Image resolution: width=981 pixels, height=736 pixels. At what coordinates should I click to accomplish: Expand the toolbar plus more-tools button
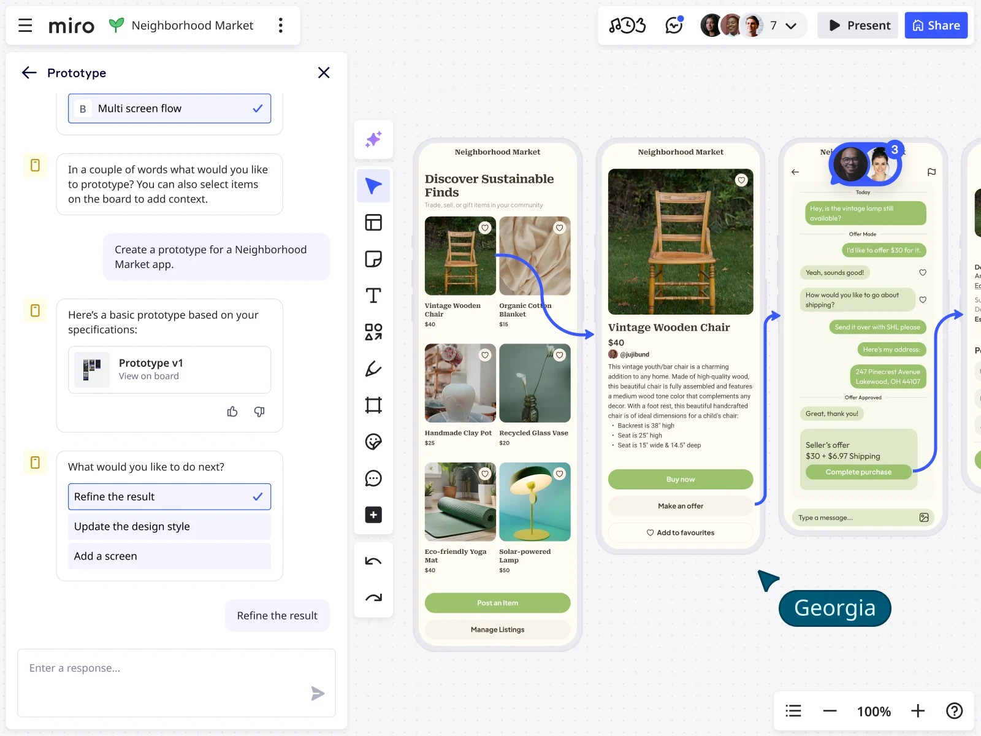373,515
